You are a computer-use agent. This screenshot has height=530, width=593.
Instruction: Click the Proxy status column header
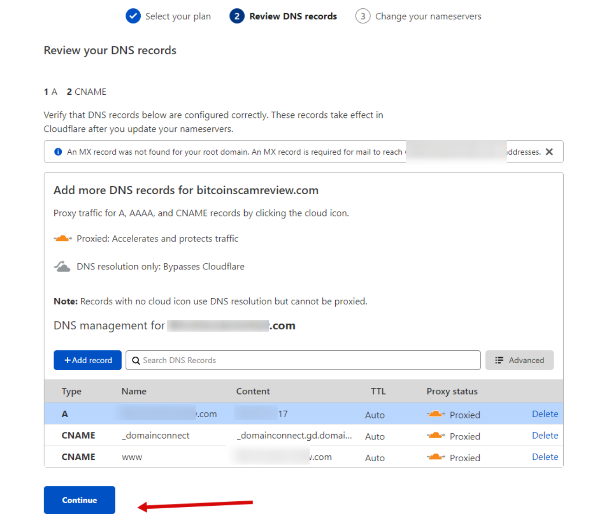pos(452,392)
